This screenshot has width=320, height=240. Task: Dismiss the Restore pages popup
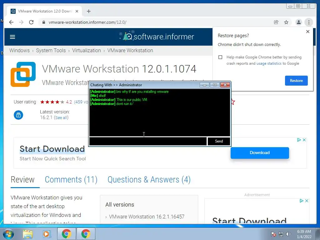308,32
